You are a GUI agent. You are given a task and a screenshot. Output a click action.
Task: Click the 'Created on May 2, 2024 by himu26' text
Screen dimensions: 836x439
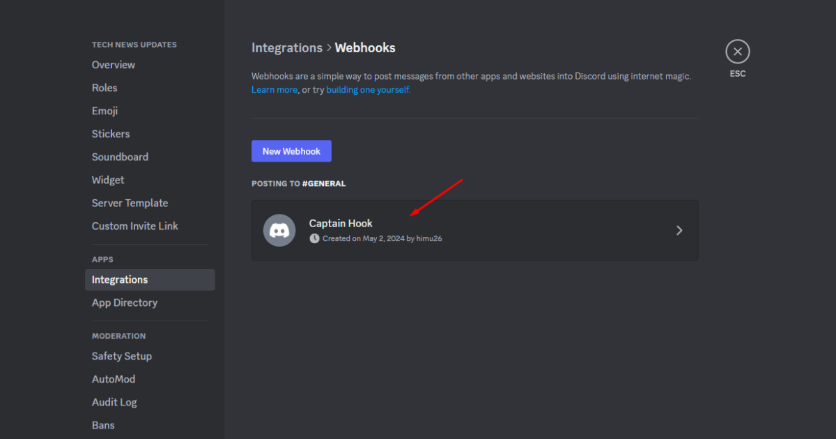382,238
